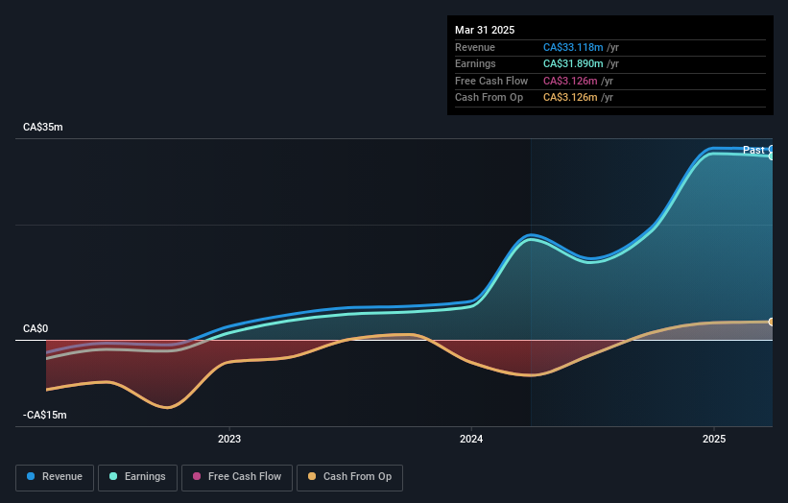788x503 pixels.
Task: Click the Past label on chart
Action: [753, 150]
